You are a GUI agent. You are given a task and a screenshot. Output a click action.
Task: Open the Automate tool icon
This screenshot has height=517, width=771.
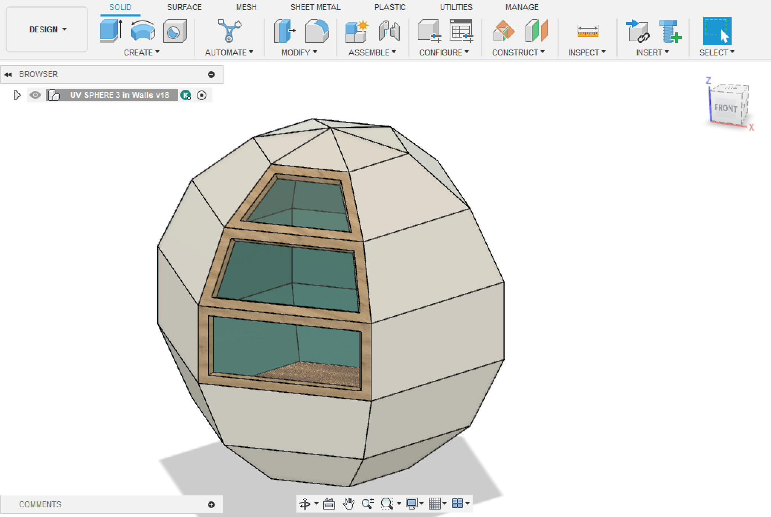[x=229, y=31]
